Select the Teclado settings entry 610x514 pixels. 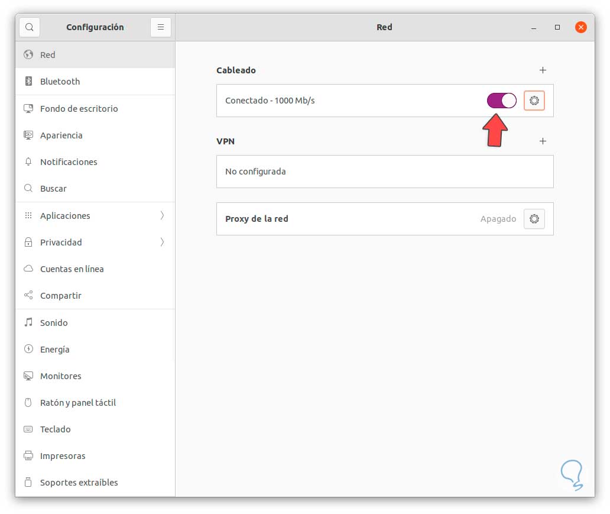[x=55, y=429]
